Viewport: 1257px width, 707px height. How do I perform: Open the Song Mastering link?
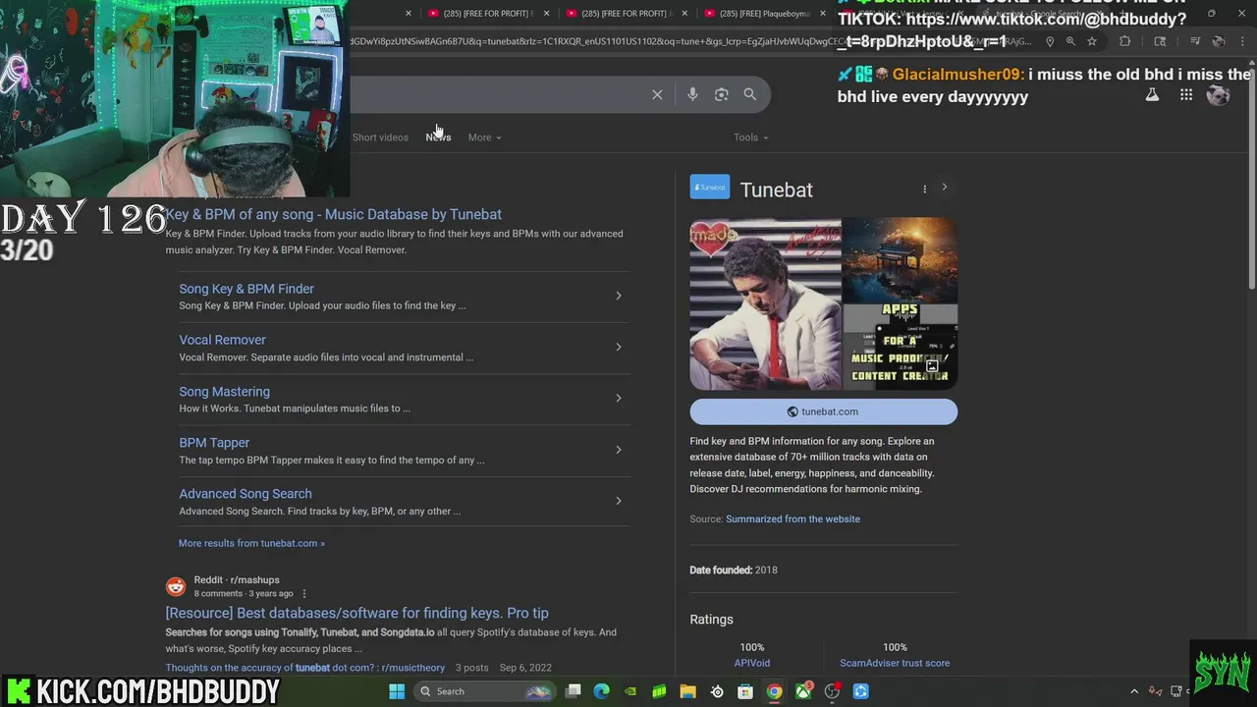click(x=224, y=391)
